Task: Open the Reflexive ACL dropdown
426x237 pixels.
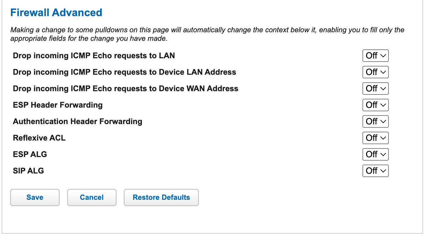Action: pyautogui.click(x=375, y=138)
